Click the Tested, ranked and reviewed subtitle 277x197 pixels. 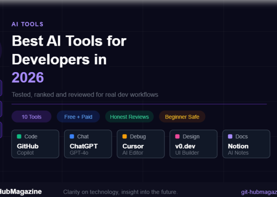click(85, 95)
